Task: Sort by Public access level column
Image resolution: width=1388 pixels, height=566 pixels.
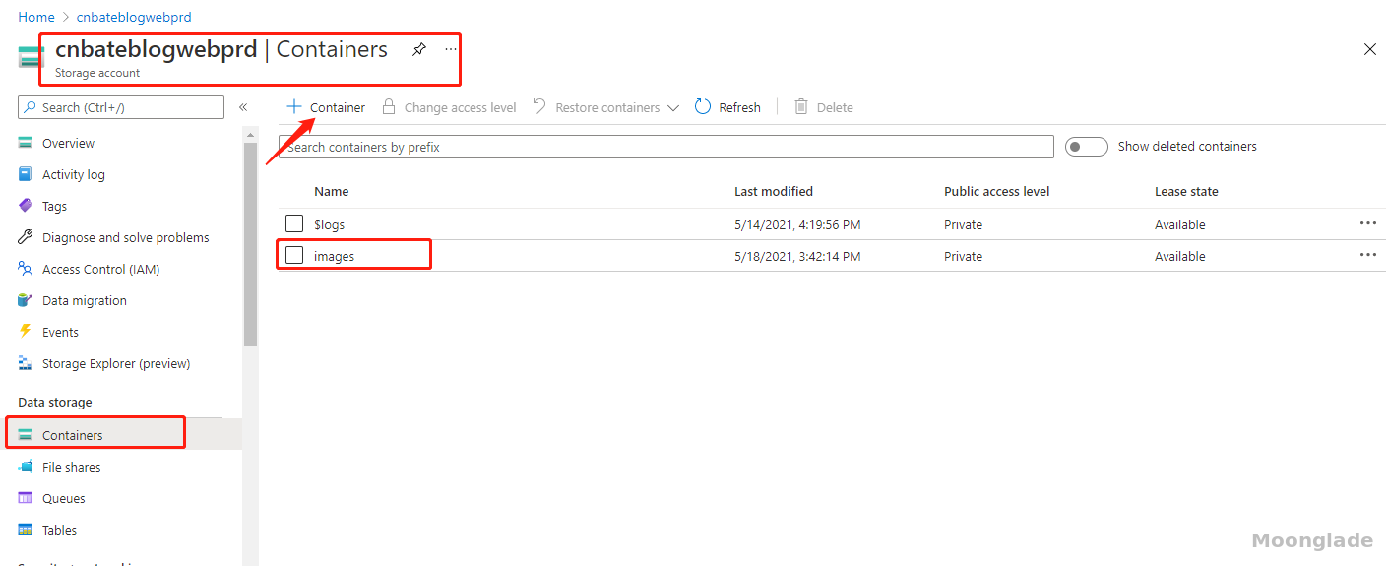Action: [x=997, y=192]
